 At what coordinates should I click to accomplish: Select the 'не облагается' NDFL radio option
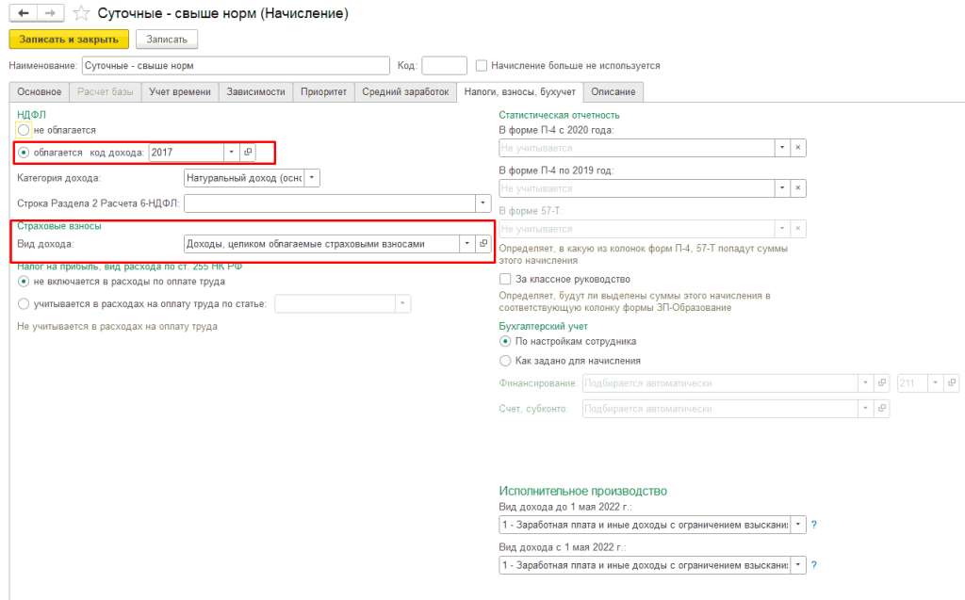tap(24, 129)
